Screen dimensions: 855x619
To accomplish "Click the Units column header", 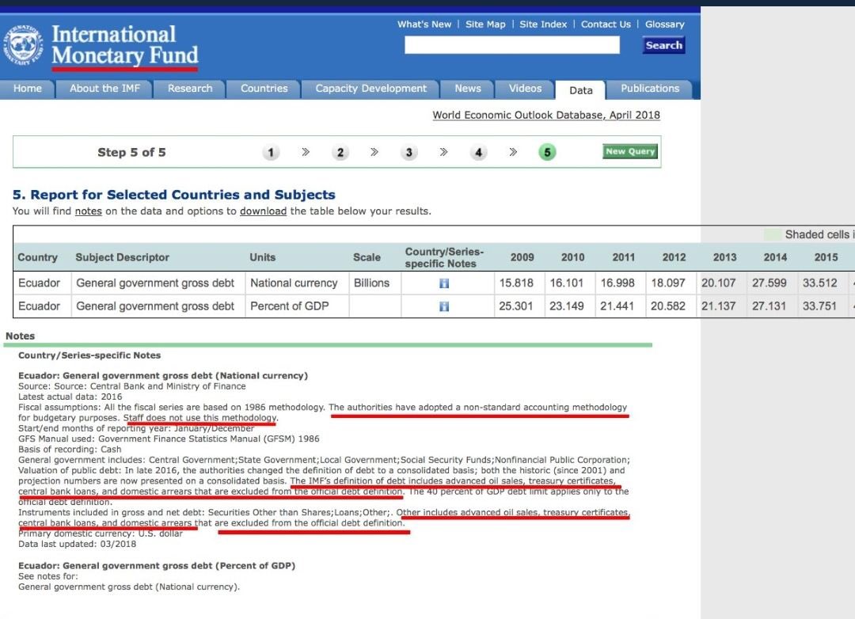I will [262, 257].
